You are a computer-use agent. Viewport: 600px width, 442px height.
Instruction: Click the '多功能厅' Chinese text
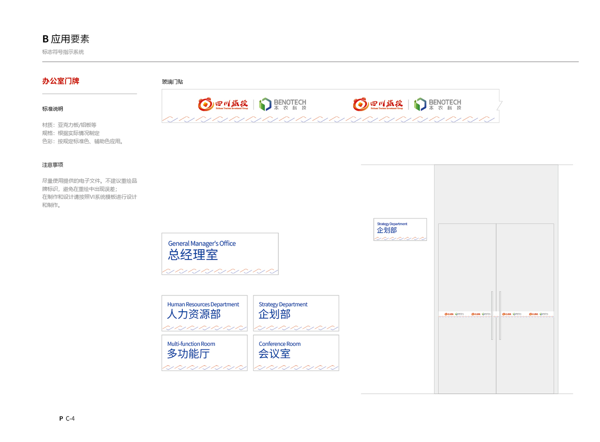click(188, 354)
